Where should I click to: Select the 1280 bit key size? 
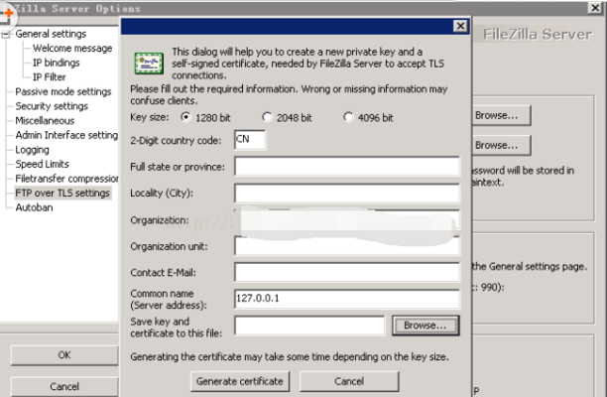coord(185,117)
